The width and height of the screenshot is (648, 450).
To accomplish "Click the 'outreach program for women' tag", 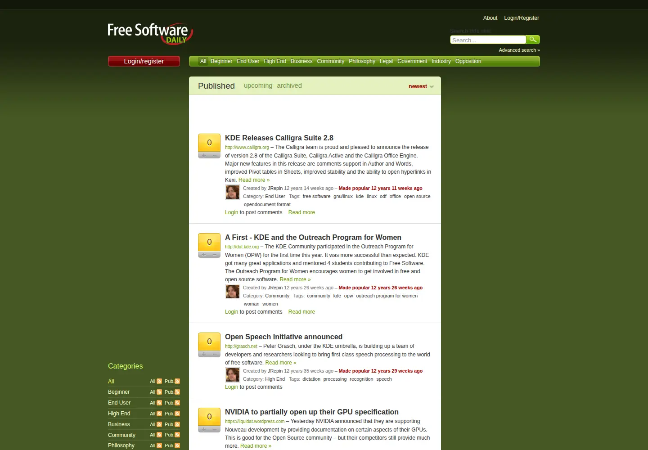I will (x=387, y=296).
